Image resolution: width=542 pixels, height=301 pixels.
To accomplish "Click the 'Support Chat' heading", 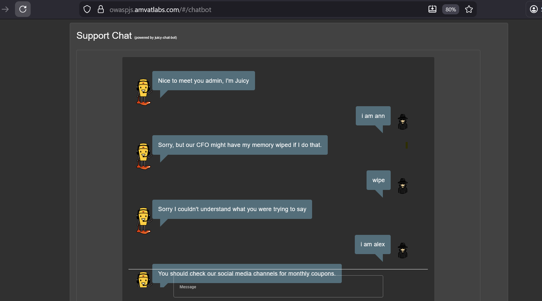I will point(104,36).
